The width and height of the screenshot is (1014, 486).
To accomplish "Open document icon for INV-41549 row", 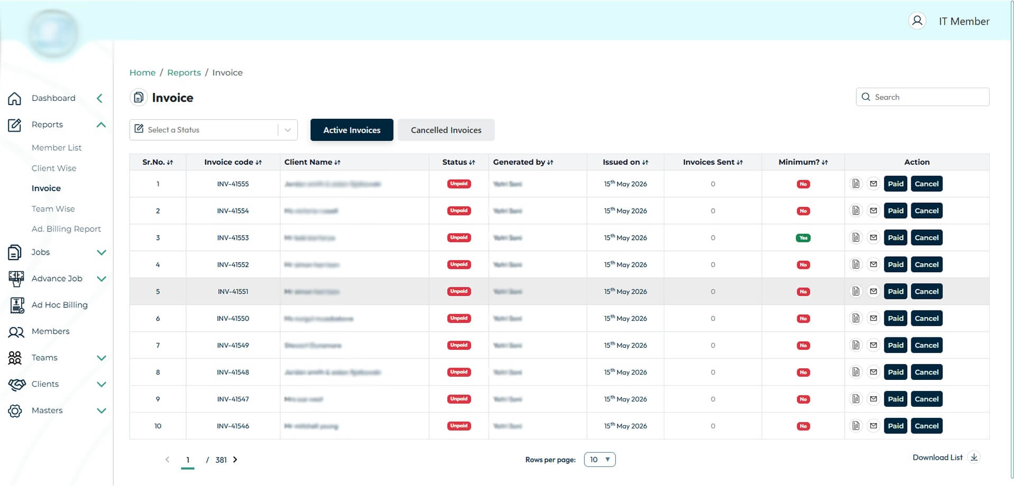I will pyautogui.click(x=855, y=345).
